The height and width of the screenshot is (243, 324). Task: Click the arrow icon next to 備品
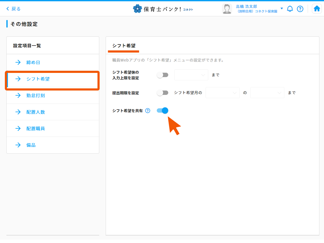tap(18, 145)
